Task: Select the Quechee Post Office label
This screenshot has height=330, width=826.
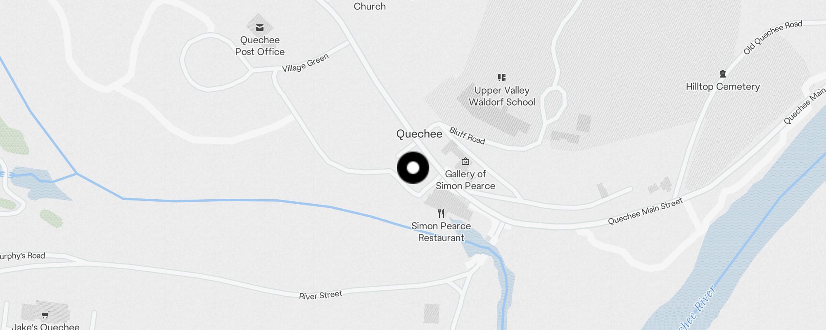Action: (260, 46)
